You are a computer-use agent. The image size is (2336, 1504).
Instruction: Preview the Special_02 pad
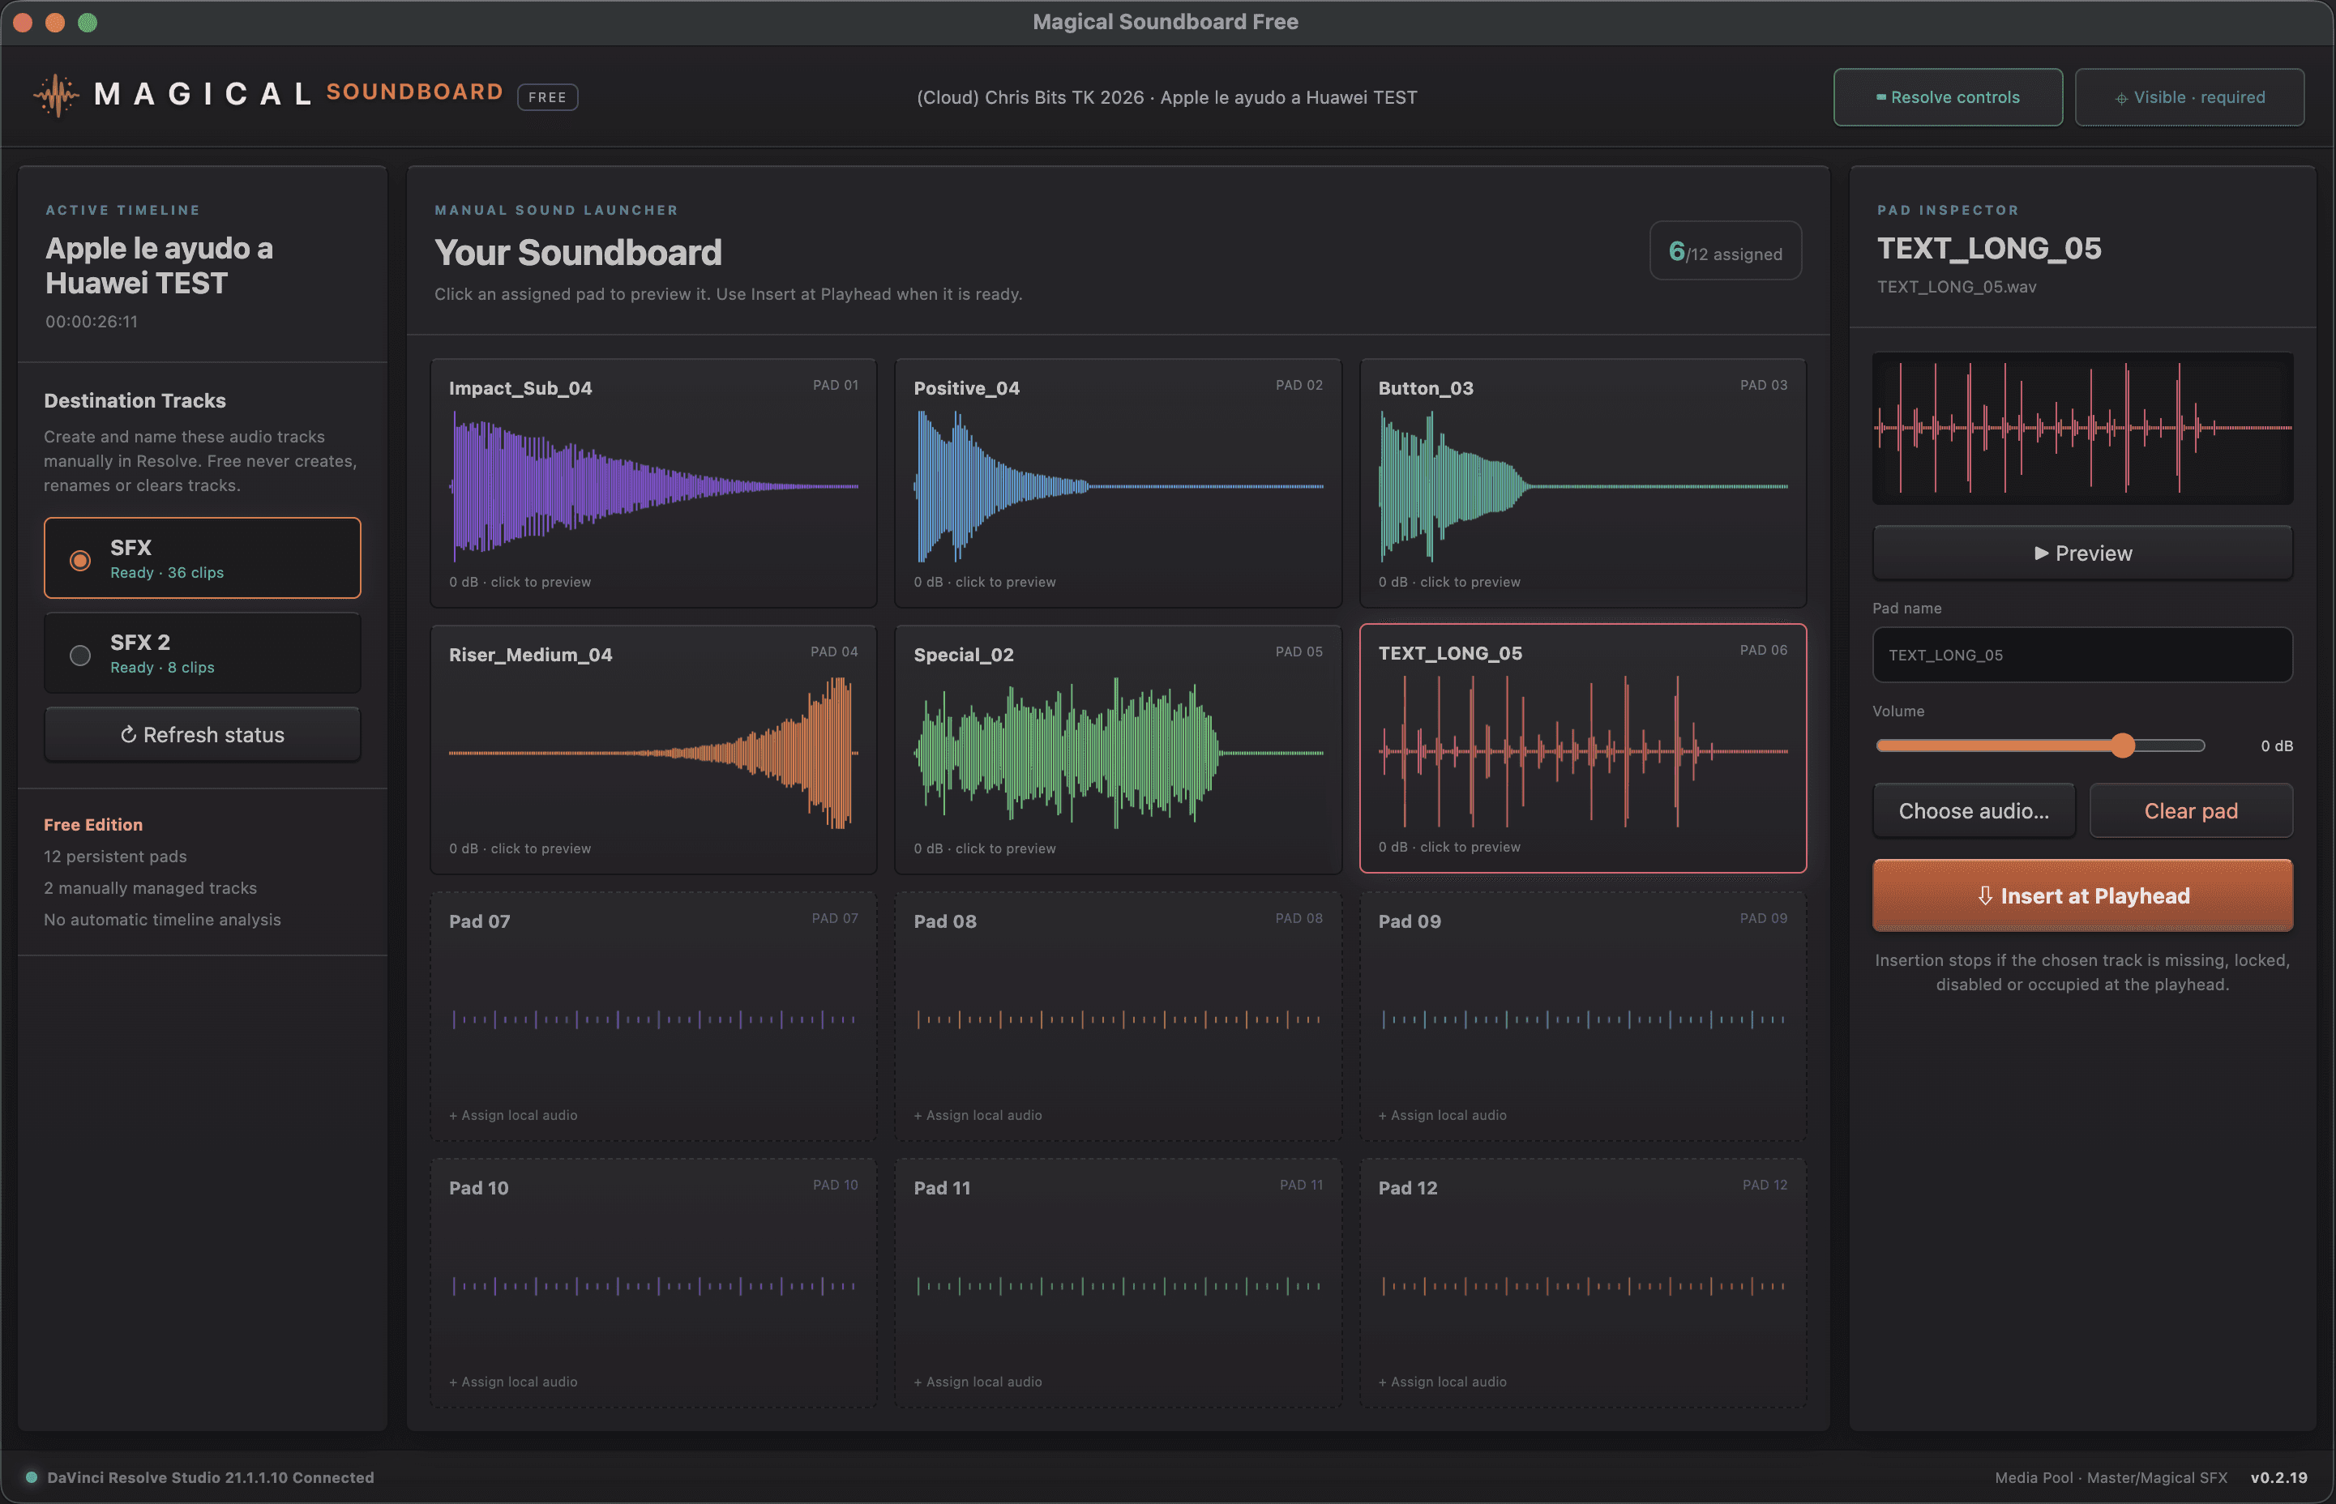pyautogui.click(x=1119, y=750)
